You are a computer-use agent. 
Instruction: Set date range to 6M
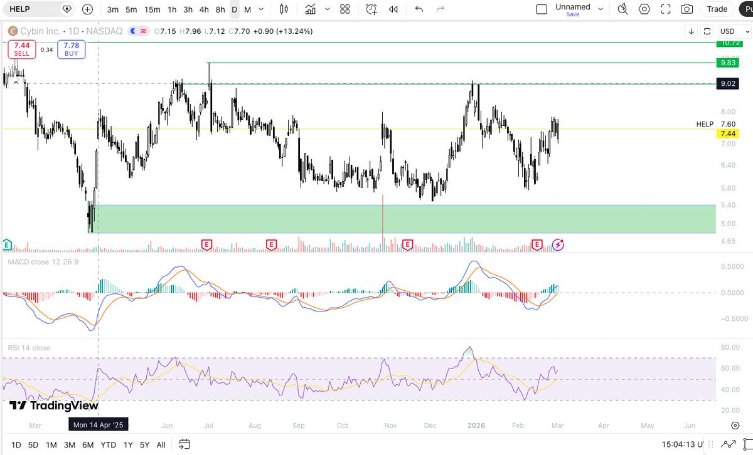point(88,445)
